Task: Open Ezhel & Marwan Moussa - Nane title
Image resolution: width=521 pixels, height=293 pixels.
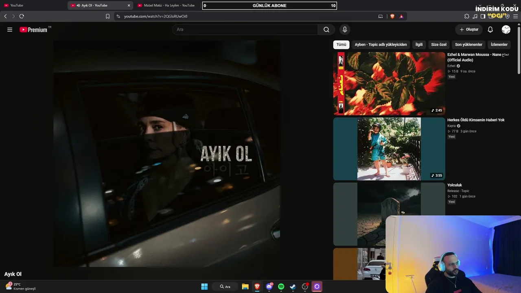Action: [478, 57]
